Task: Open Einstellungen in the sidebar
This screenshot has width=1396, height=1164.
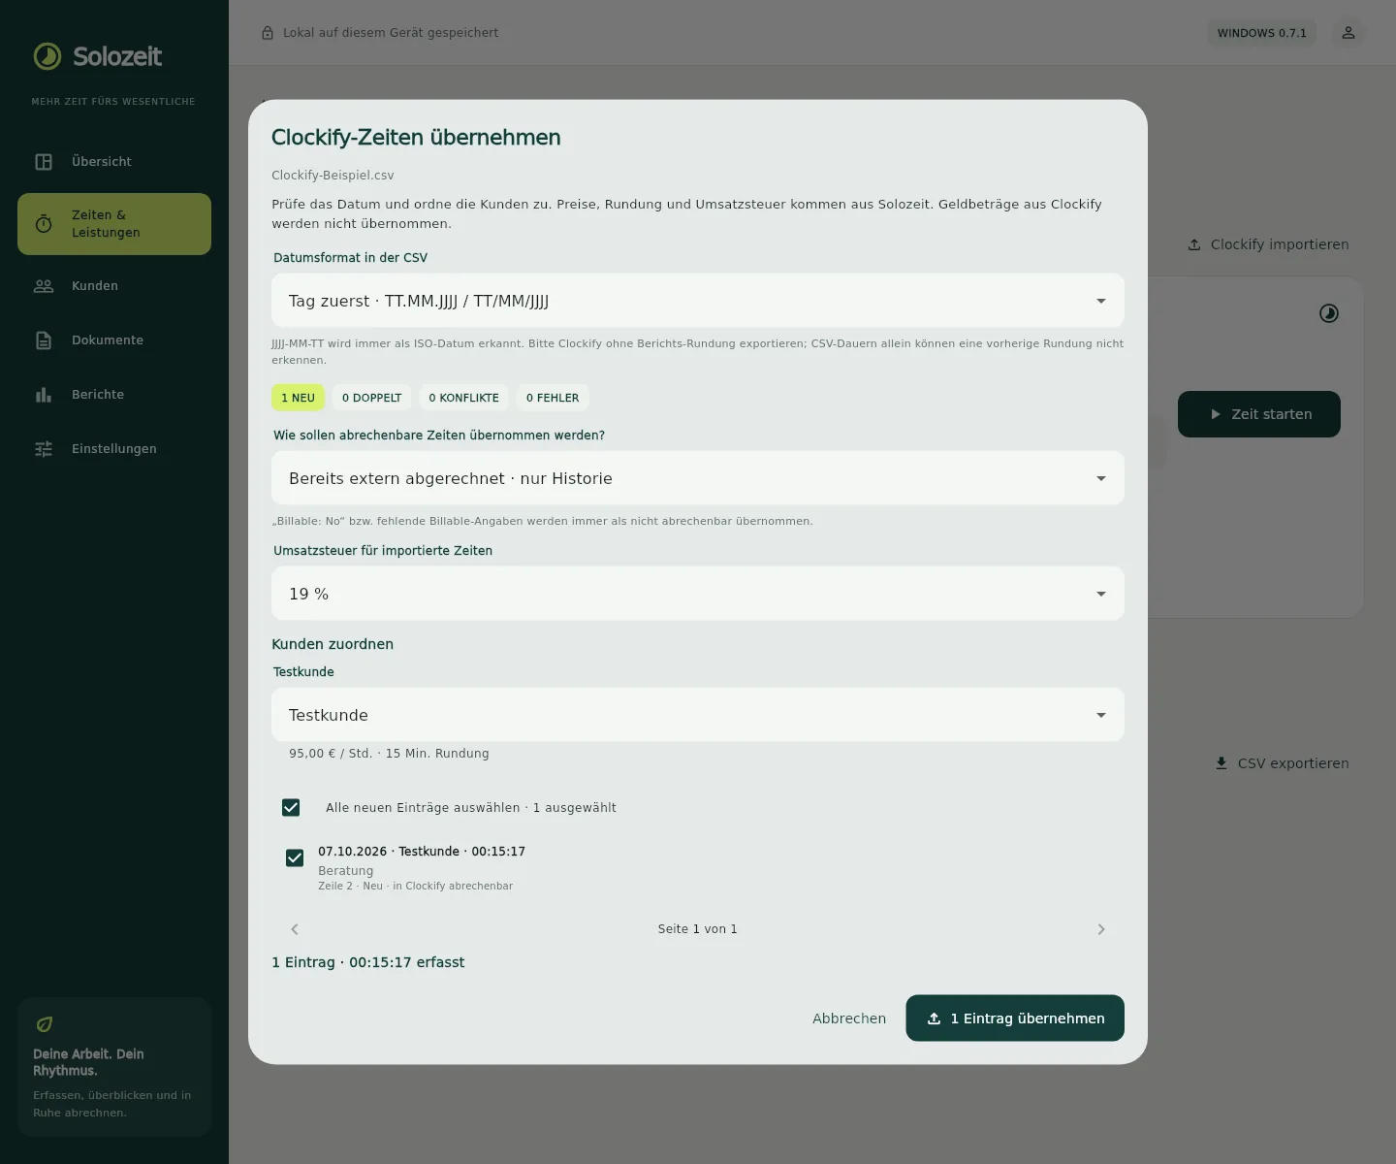Action: pos(114,449)
